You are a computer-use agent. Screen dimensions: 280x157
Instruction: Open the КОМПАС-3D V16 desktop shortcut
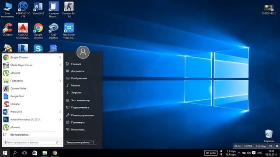[23, 9]
